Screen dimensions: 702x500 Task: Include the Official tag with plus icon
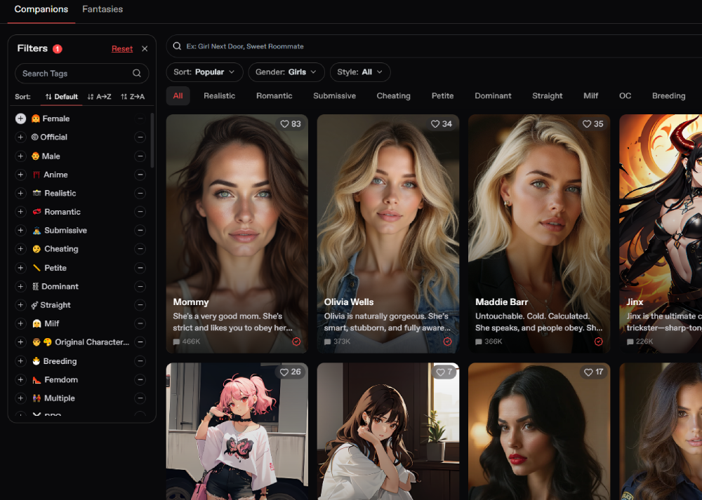(x=20, y=137)
